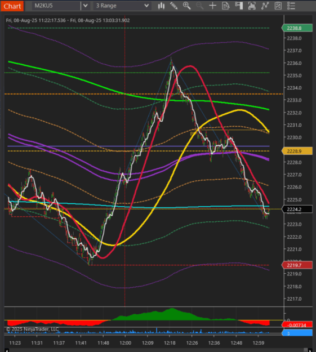
Task: Click the 12:59 time axis label
Action: point(259,343)
